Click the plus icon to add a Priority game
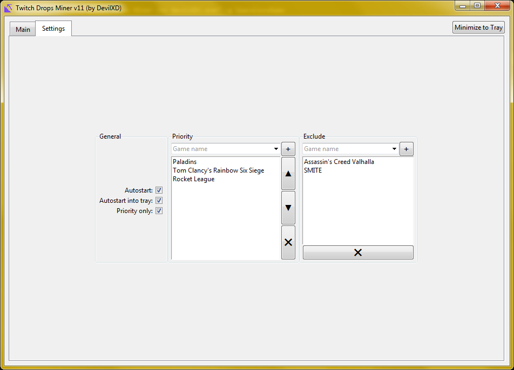 pos(288,149)
